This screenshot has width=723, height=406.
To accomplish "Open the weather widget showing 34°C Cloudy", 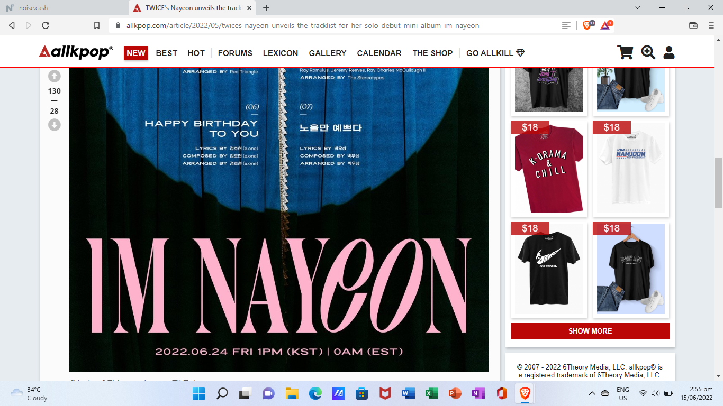I will coord(29,393).
